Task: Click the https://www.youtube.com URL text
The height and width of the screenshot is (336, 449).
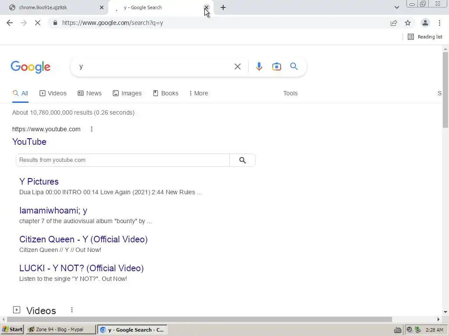Action: 46,129
